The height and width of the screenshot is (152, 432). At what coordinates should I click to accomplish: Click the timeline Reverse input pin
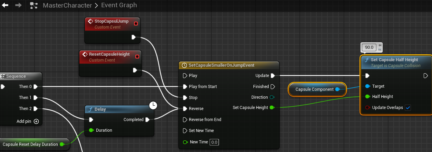tap(184, 109)
